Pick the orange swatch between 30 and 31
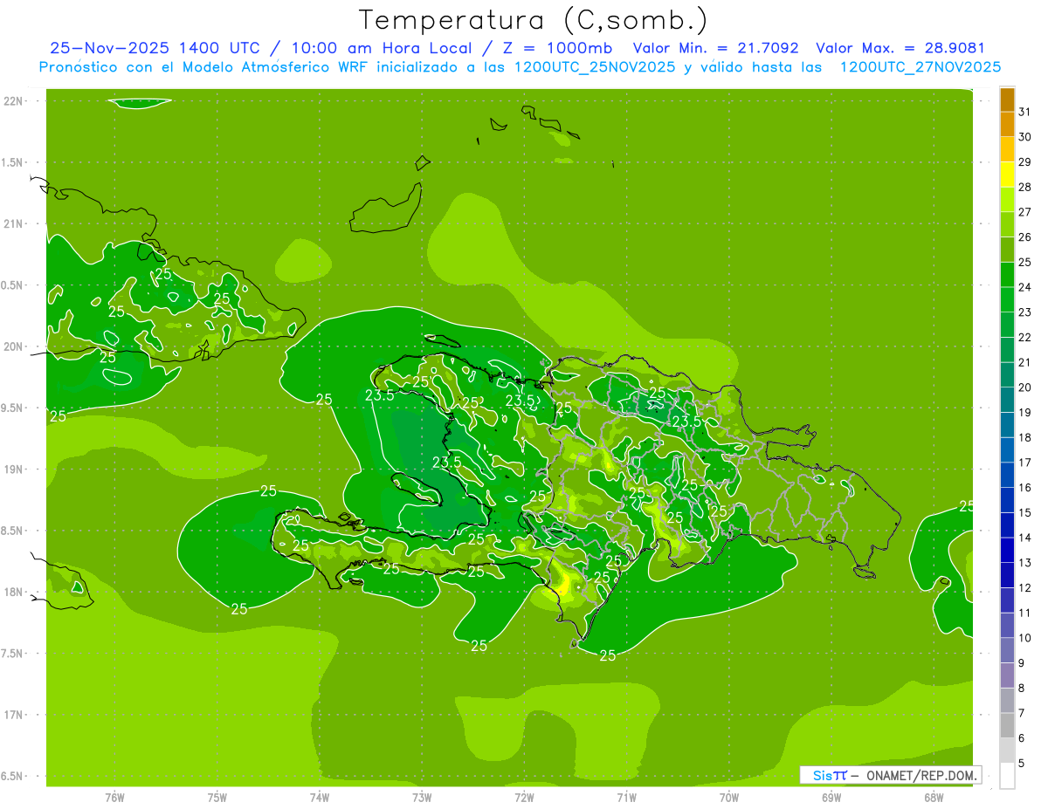This screenshot has width=1048, height=809. click(x=1007, y=125)
